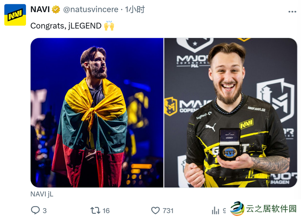Open left photo with Lithuanian flag

click(97, 113)
